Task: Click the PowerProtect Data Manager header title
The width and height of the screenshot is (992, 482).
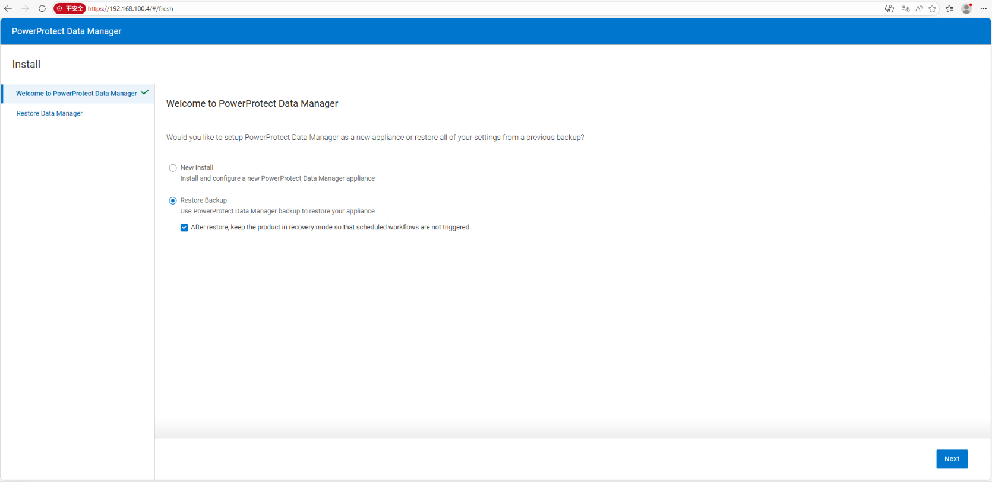Action: tap(67, 31)
